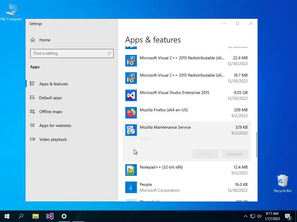Viewport: 297px width, 222px height.
Task: Click the Apps & features page heading
Action: click(153, 40)
